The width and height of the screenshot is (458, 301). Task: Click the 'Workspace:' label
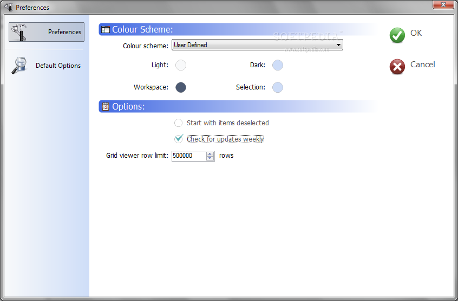(151, 87)
